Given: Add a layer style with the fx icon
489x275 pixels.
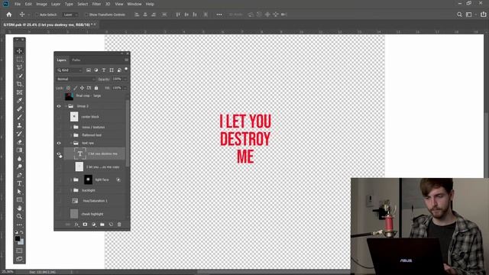Looking at the screenshot, I should tap(76, 224).
